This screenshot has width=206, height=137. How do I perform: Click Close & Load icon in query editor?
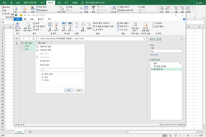coord(17,25)
